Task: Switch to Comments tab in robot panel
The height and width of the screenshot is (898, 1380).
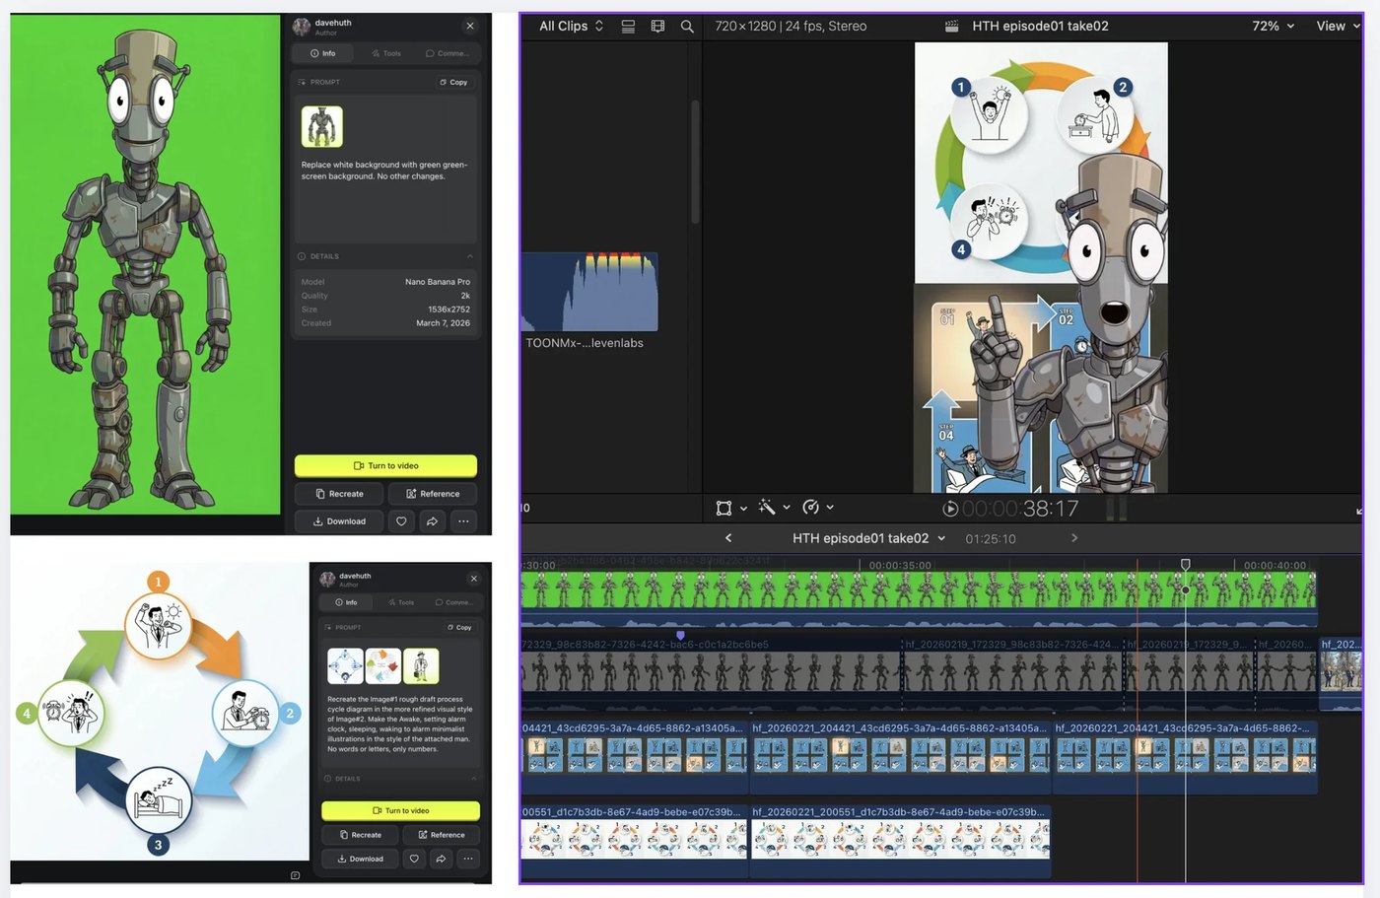Action: [448, 53]
